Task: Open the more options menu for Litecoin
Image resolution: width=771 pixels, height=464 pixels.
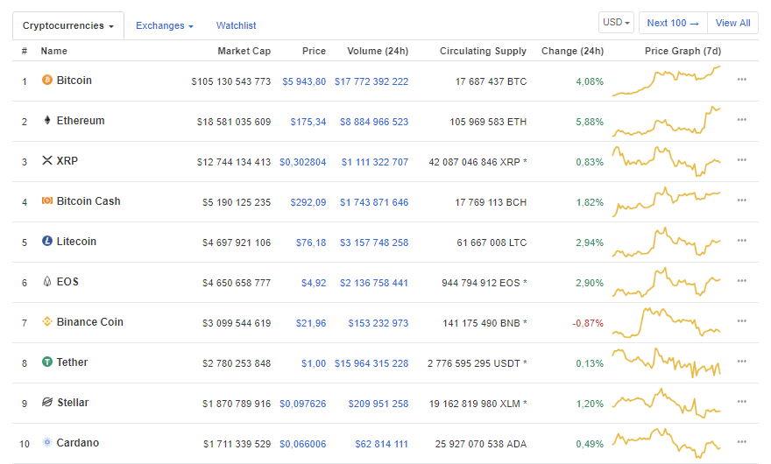Action: (742, 241)
